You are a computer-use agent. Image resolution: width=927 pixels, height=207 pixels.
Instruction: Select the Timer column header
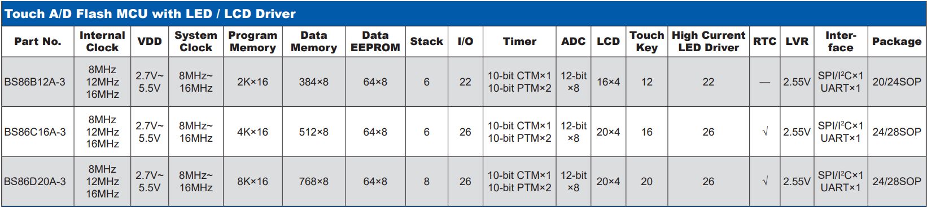519,42
